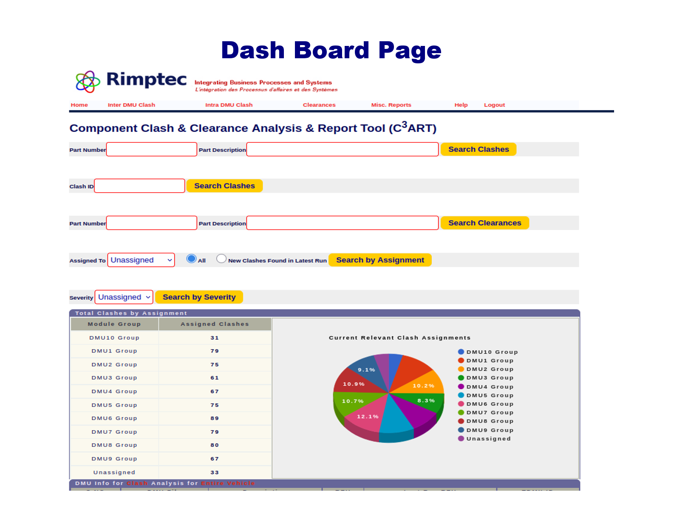Focus the Clash ID input field
The width and height of the screenshot is (674, 506).
click(x=139, y=186)
